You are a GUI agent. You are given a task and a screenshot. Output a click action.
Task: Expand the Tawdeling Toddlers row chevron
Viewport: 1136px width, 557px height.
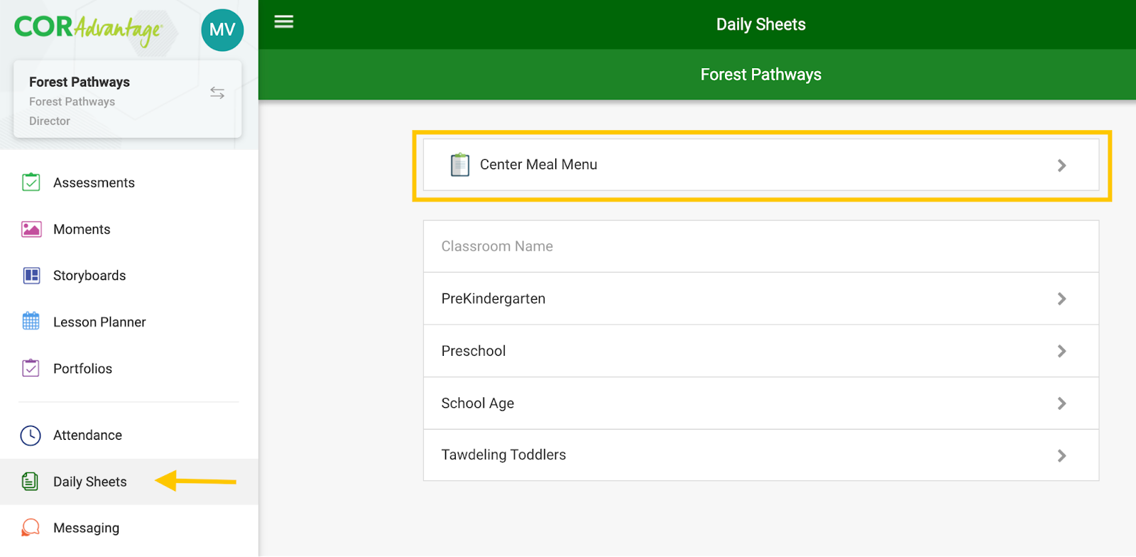point(1061,455)
